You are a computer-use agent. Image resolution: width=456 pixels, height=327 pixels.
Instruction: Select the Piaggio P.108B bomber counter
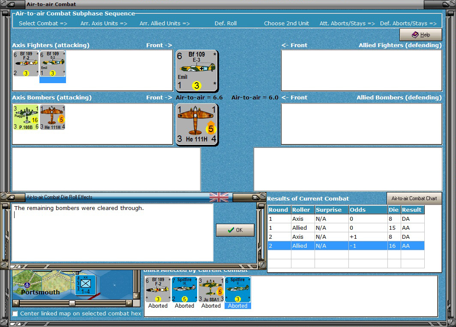[x=26, y=117]
